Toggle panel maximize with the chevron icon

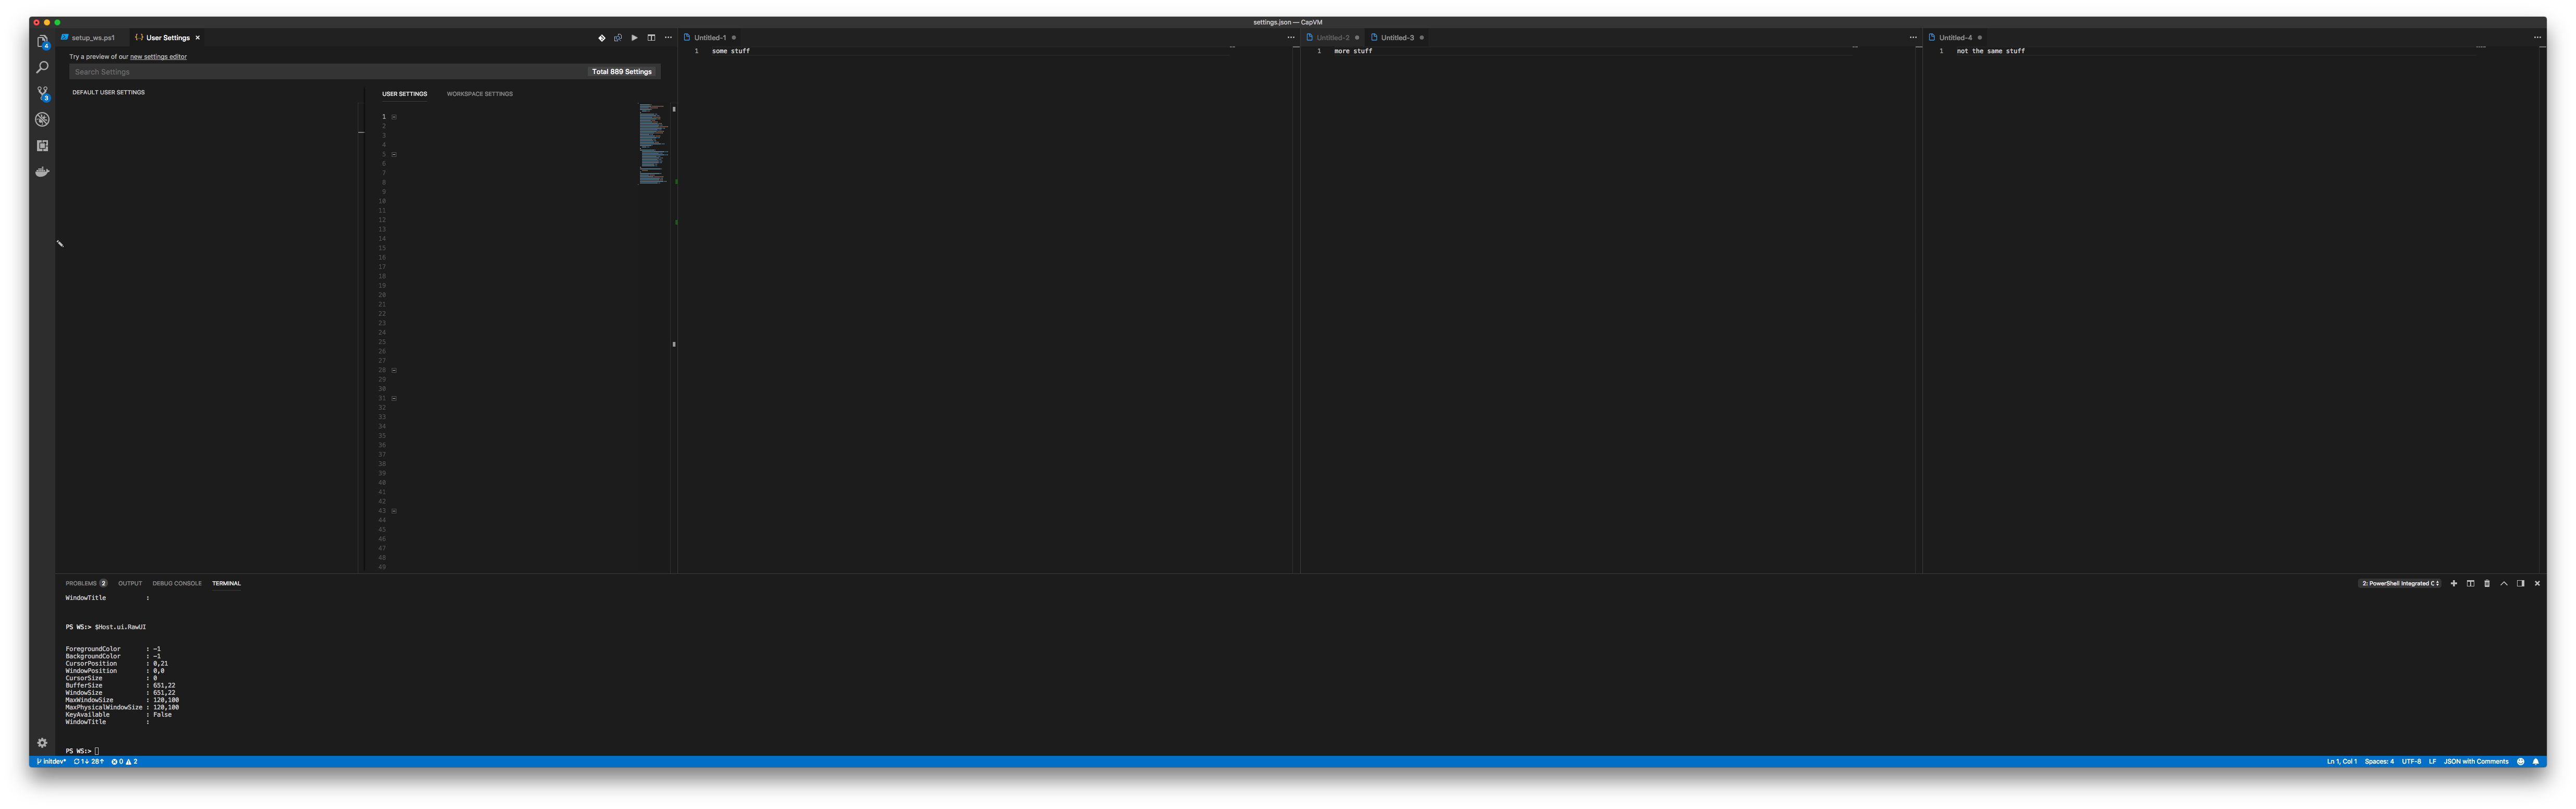coord(2504,583)
